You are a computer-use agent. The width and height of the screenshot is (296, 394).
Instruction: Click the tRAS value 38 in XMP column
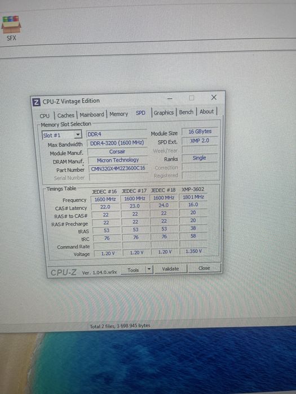[x=193, y=228]
